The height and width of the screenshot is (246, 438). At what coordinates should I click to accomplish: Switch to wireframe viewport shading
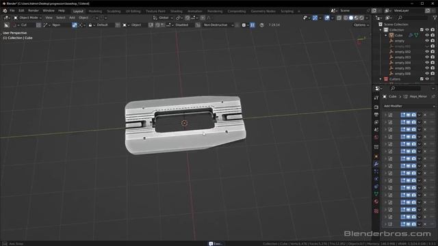coord(346,18)
